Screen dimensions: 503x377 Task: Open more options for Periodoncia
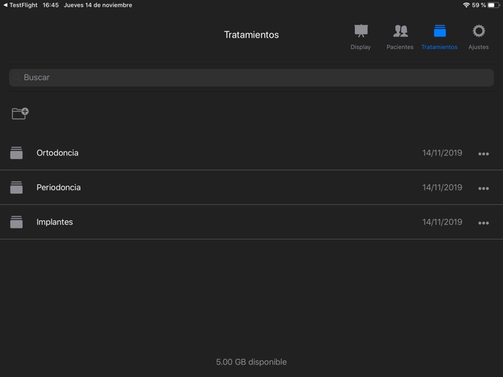coord(484,188)
